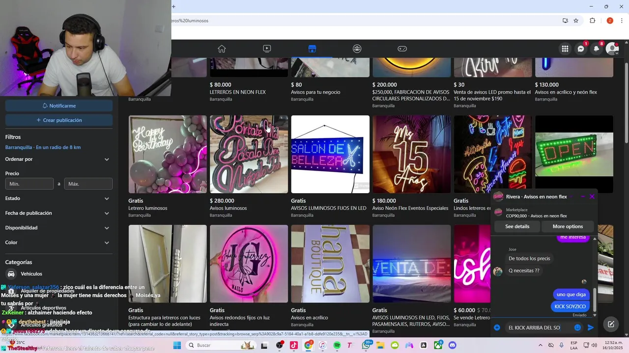Close the Rivera chat window
Image resolution: width=629 pixels, height=353 pixels.
tap(592, 197)
